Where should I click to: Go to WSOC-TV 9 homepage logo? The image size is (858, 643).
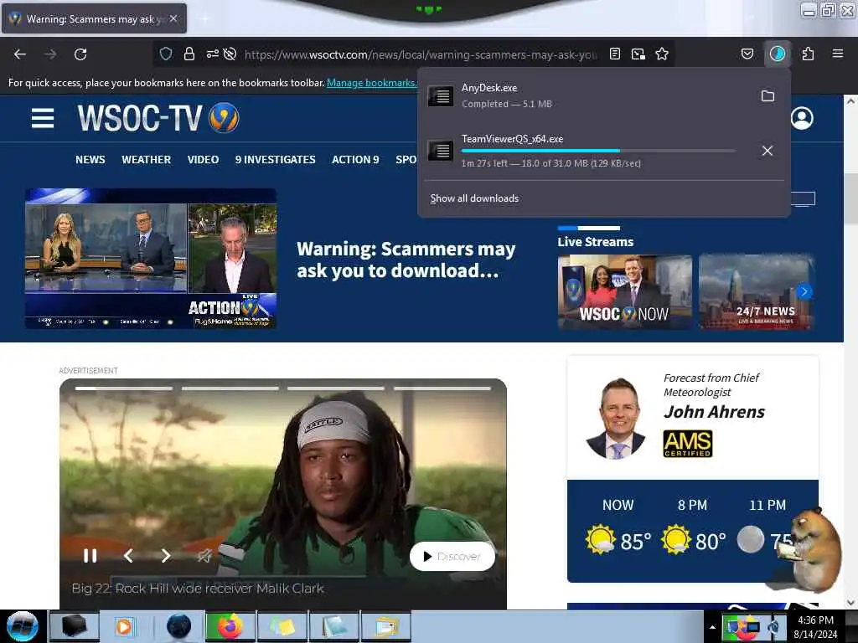pos(158,118)
